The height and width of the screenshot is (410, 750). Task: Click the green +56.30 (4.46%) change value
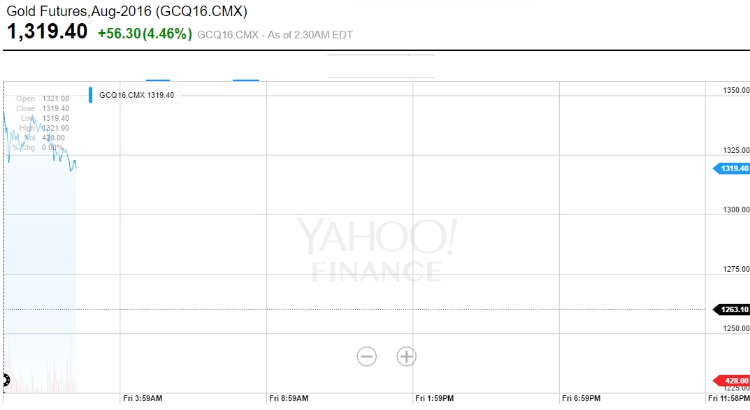point(145,34)
